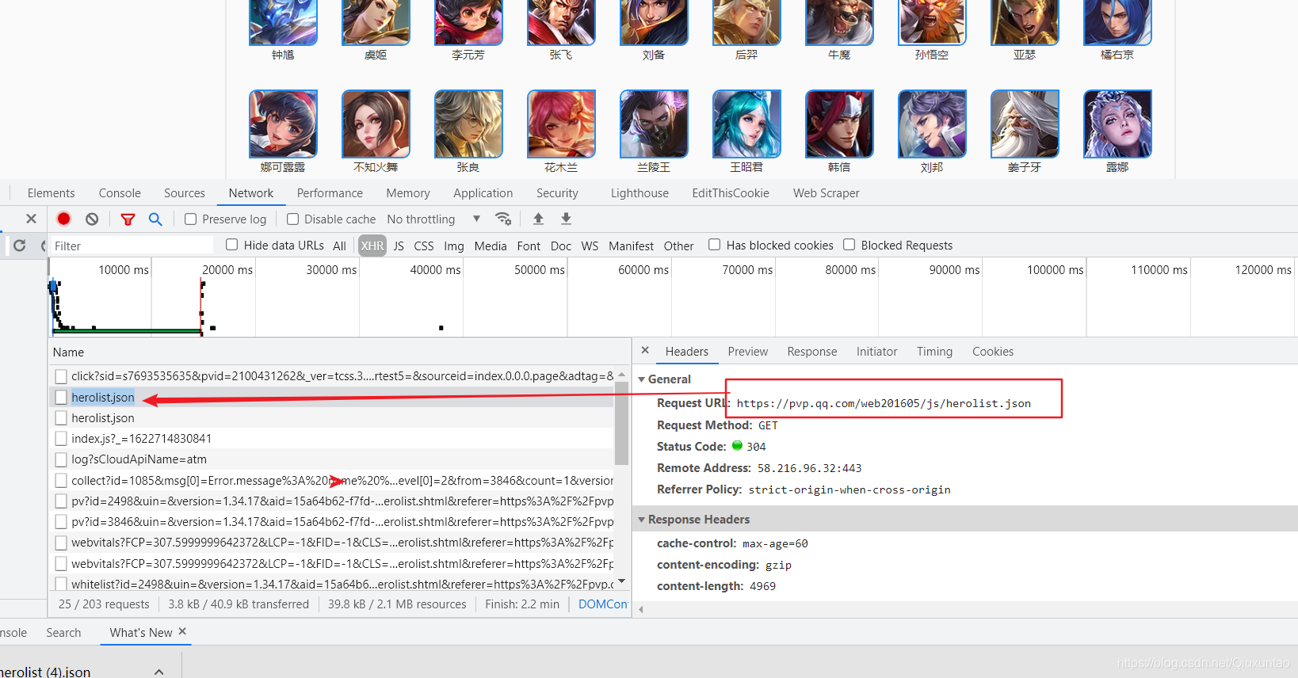1298x678 pixels.
Task: Filter requests by All types
Action: point(339,246)
